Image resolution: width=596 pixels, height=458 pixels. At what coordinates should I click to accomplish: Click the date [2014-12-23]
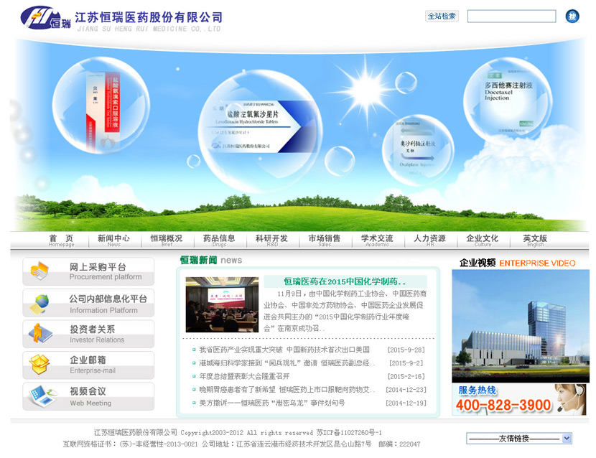[406, 390]
